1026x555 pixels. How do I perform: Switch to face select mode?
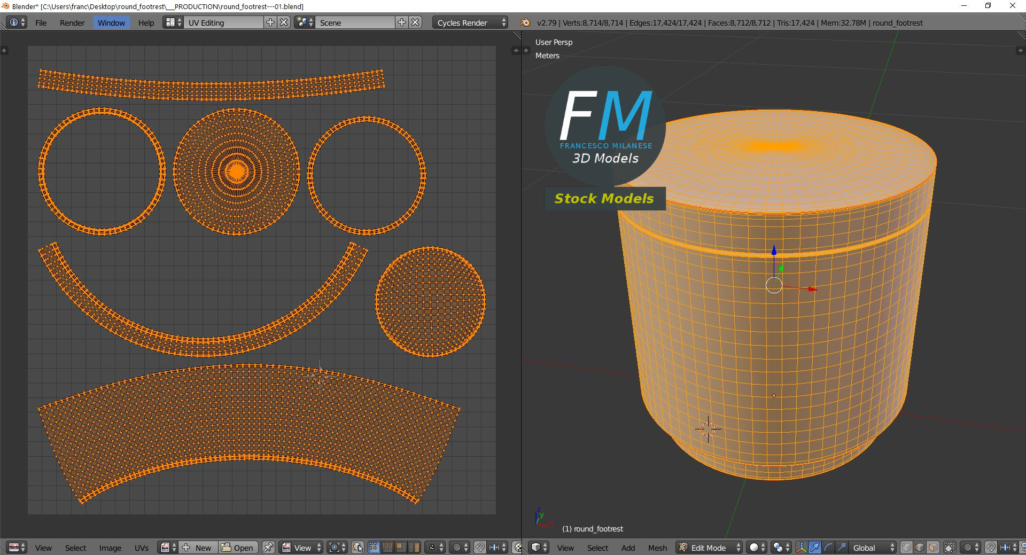[933, 548]
